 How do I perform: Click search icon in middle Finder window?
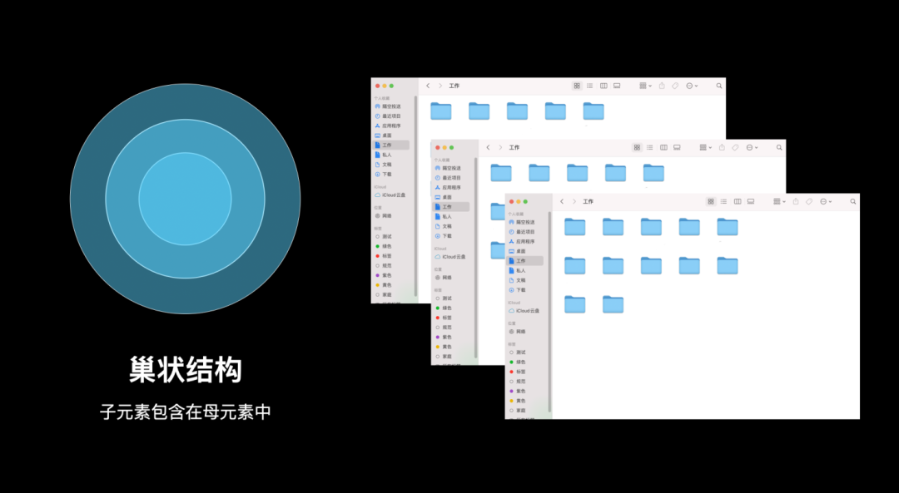tap(779, 148)
